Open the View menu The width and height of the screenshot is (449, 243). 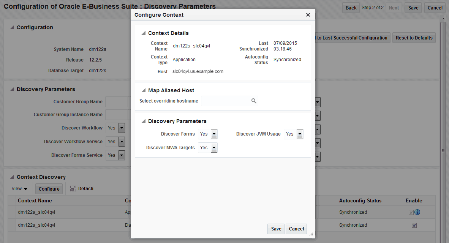pyautogui.click(x=19, y=189)
